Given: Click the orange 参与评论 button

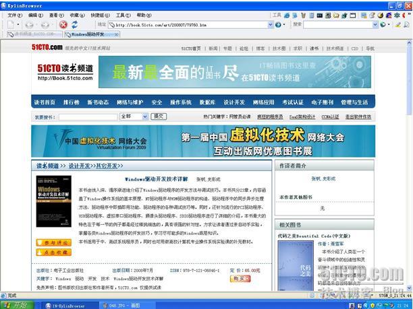Looking at the screenshot, I should [x=54, y=242].
